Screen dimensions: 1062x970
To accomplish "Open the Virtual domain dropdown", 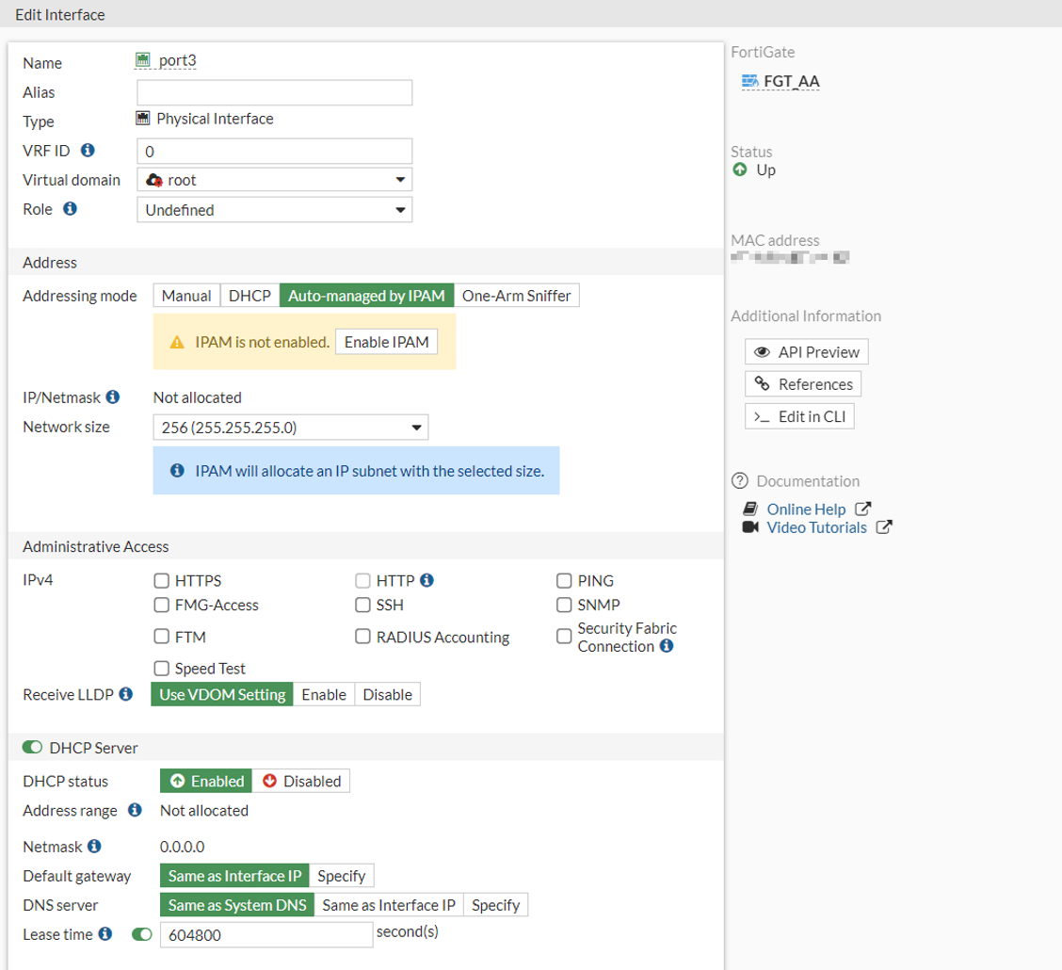I will pos(274,180).
